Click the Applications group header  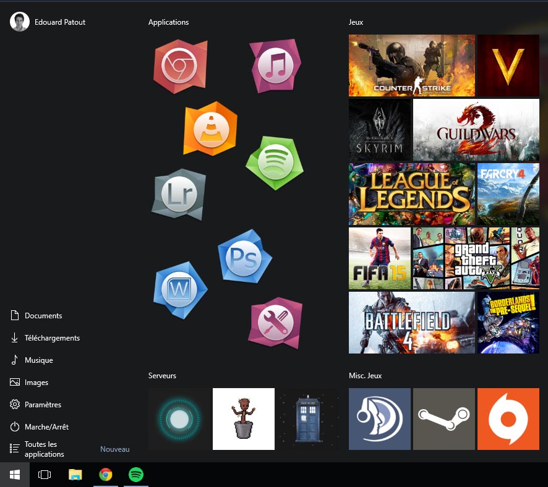coord(168,22)
